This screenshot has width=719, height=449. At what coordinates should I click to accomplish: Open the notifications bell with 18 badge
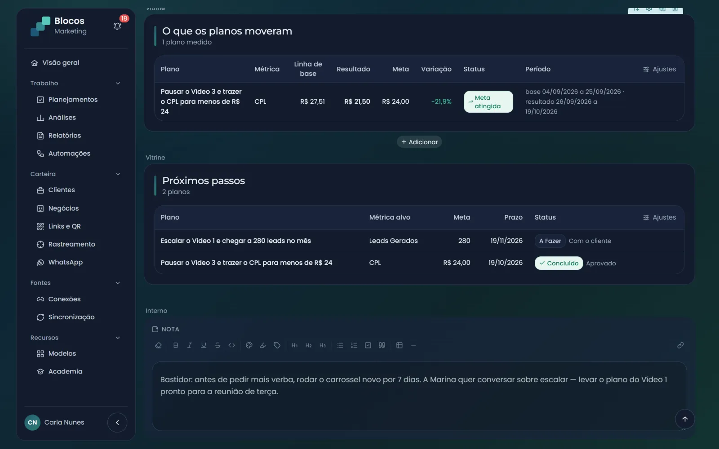(x=117, y=26)
